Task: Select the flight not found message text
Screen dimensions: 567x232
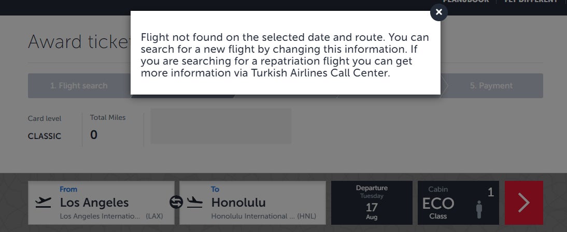Action: coord(285,55)
